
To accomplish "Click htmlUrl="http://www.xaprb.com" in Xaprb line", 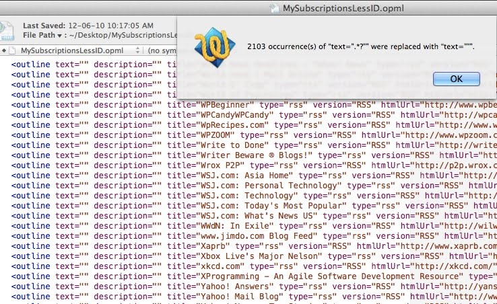I will coord(427,247).
